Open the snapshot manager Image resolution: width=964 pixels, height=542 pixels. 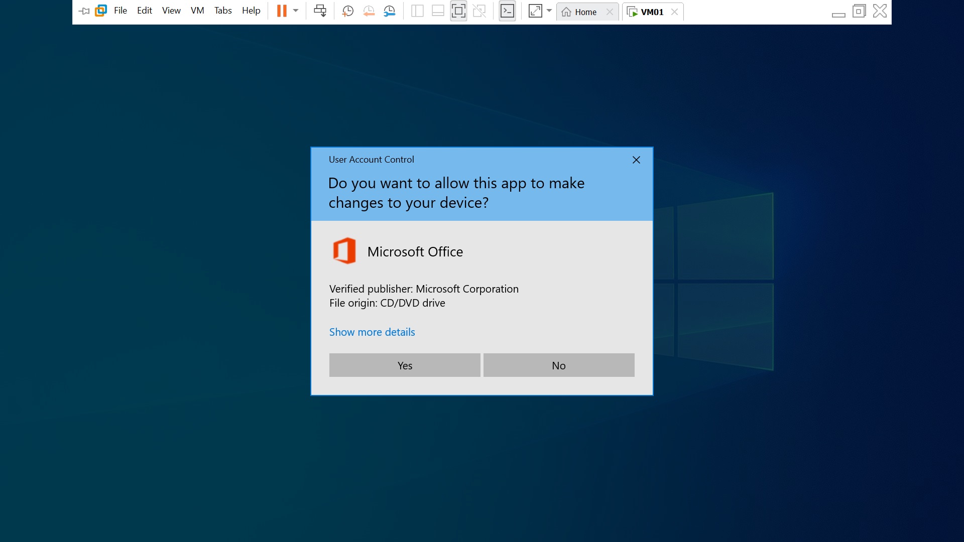pos(389,11)
